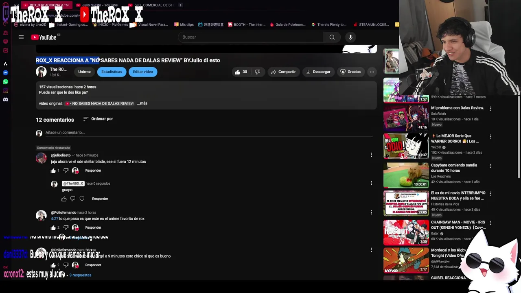The height and width of the screenshot is (293, 521).
Task: Open options for Mi problema con Dalas Review
Action: click(490, 109)
